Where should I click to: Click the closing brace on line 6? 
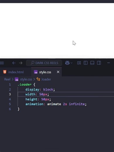point(18,109)
